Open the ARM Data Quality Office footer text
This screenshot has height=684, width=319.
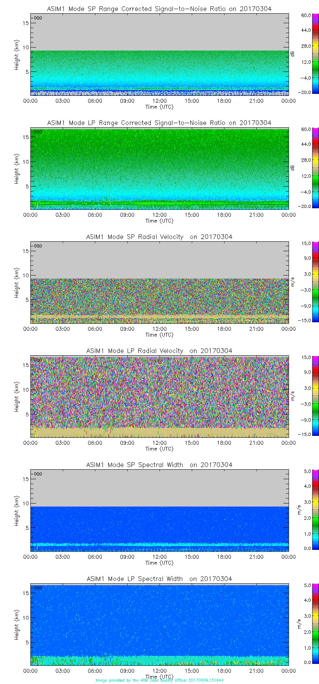click(159, 680)
